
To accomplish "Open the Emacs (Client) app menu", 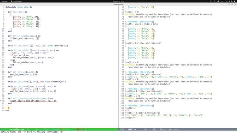I will 16,1.
